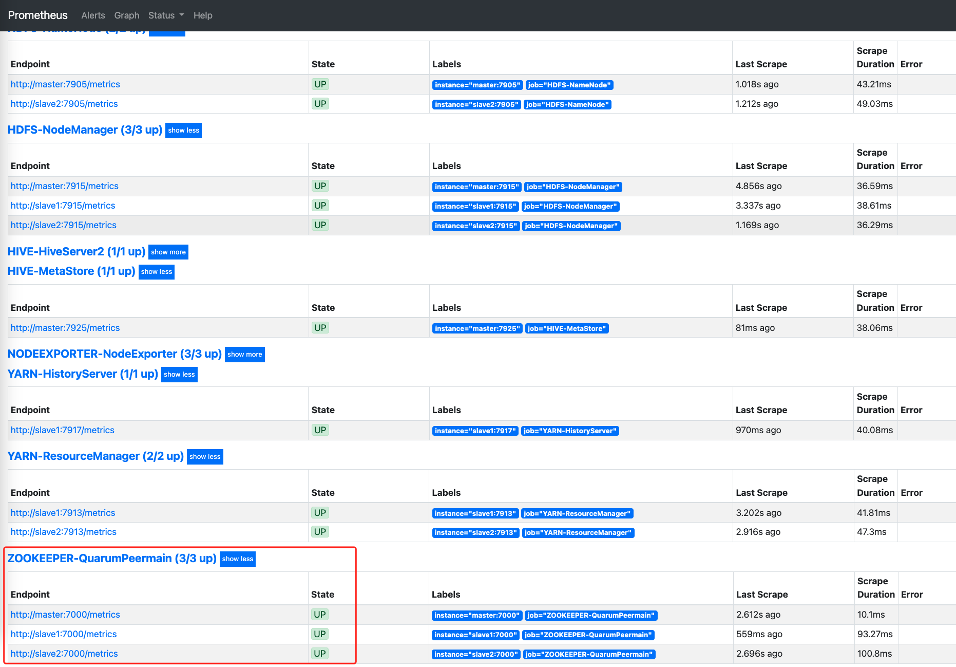Click job="HDFS-NodeManager" badge in master:7915 row
Screen dimensions: 956x667
click(x=573, y=187)
